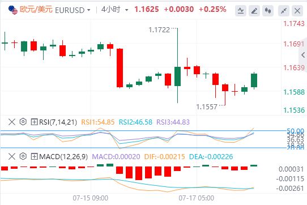Click the 欧元/美元 pair name
307x205 pixels.
36,10
